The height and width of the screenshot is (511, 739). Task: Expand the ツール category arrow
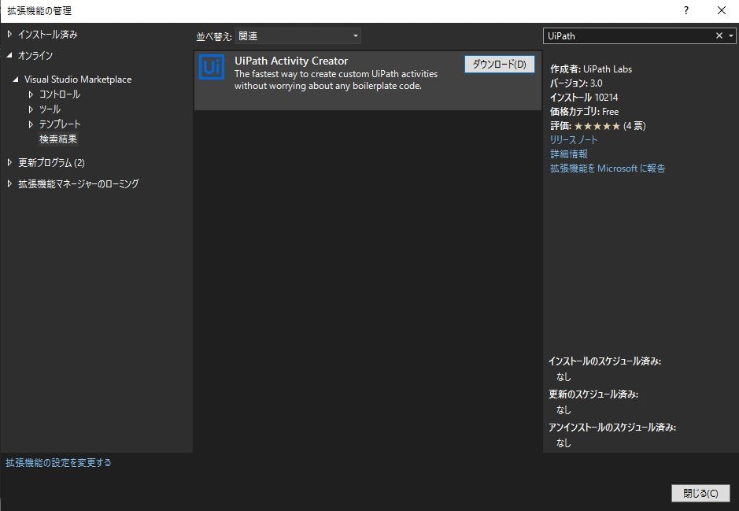[31, 109]
